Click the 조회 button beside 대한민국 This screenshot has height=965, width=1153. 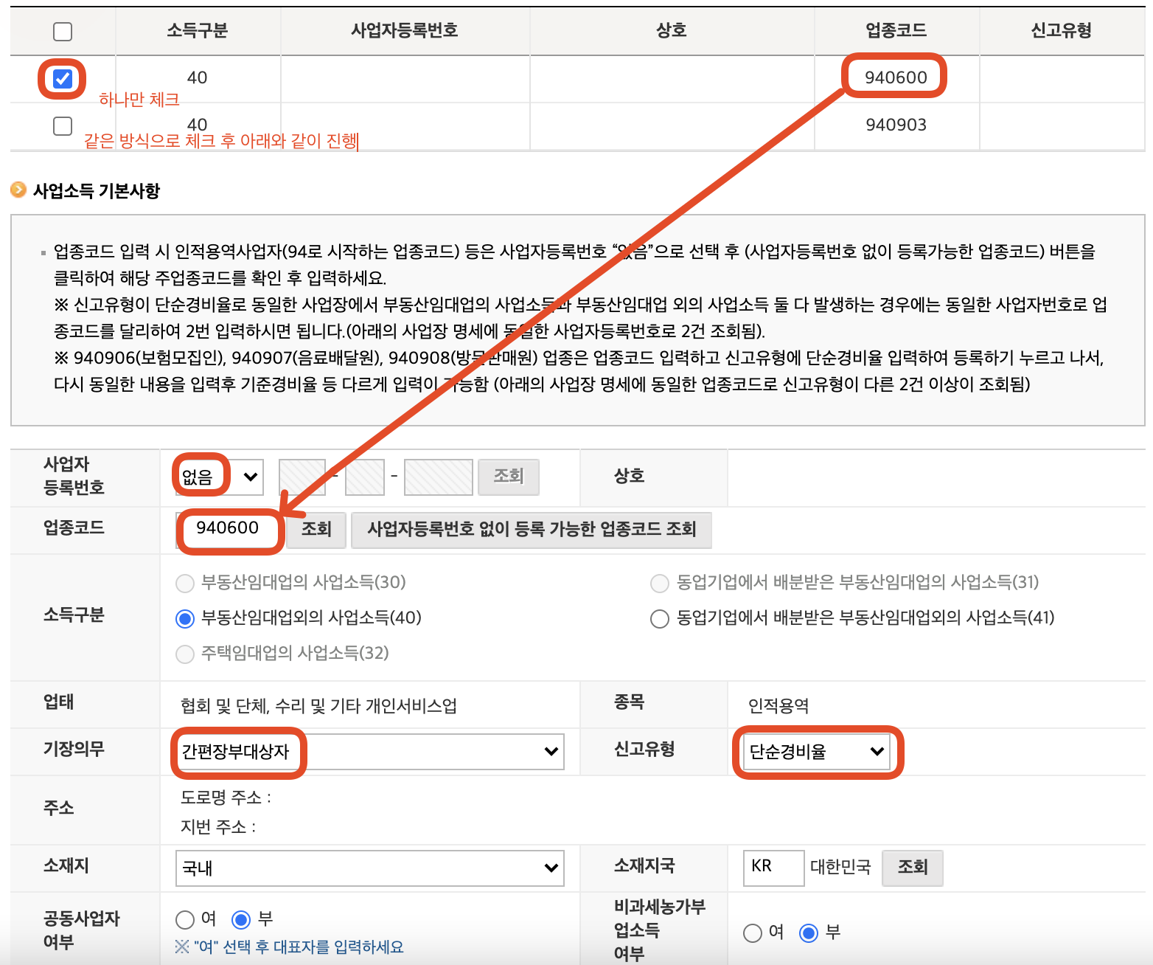pos(912,868)
